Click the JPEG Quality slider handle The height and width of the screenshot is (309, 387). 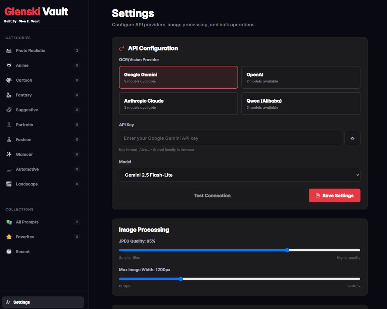pos(287,250)
